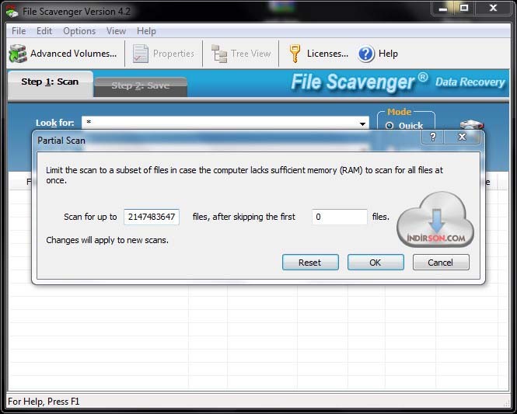
Task: Switch to Step 1: Scan tab
Action: 50,82
